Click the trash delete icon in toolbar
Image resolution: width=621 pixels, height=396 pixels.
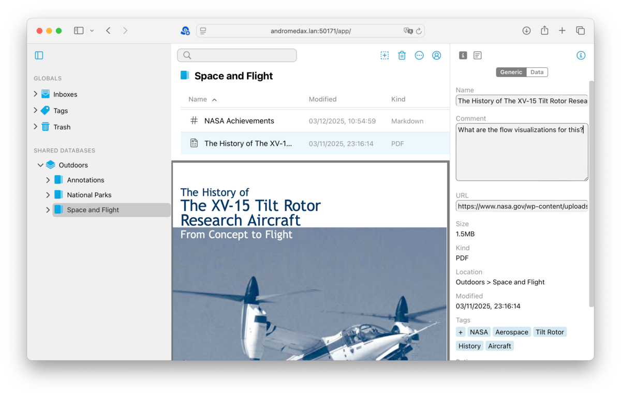pos(402,55)
